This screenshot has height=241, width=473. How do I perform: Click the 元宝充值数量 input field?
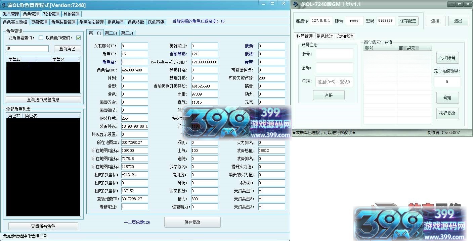447,82
